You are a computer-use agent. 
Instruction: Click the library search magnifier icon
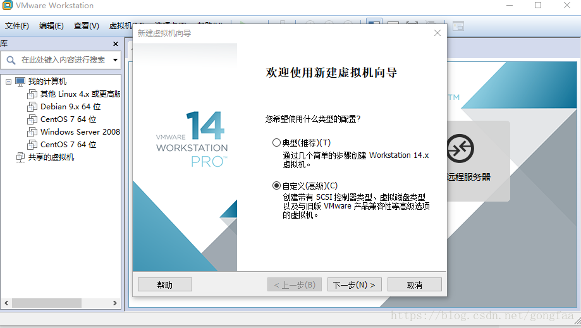[11, 60]
